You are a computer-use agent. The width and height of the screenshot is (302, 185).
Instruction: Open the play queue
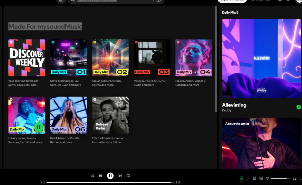tap(255, 178)
